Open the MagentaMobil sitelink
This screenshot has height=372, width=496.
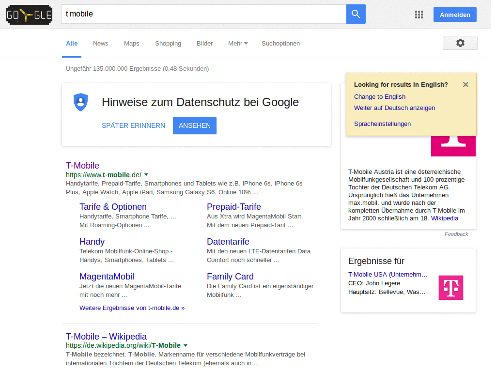click(x=107, y=277)
